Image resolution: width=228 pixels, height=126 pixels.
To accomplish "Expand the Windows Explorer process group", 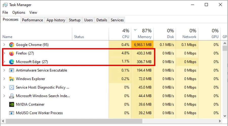I will (4, 79).
